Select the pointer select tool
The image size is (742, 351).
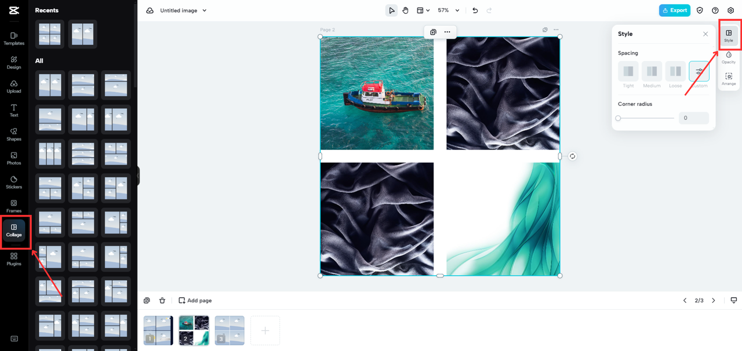click(x=392, y=10)
